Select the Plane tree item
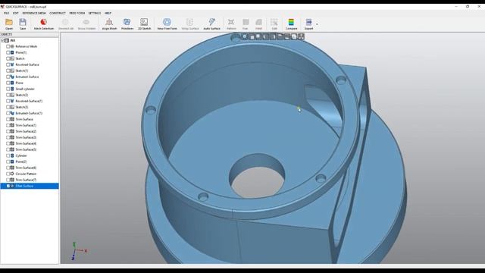 click(19, 83)
